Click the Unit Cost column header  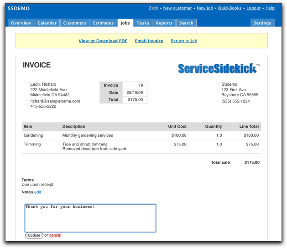pos(177,126)
